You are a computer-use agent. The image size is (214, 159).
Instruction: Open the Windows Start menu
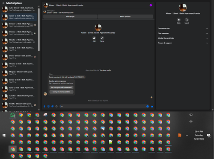(x=4, y=135)
